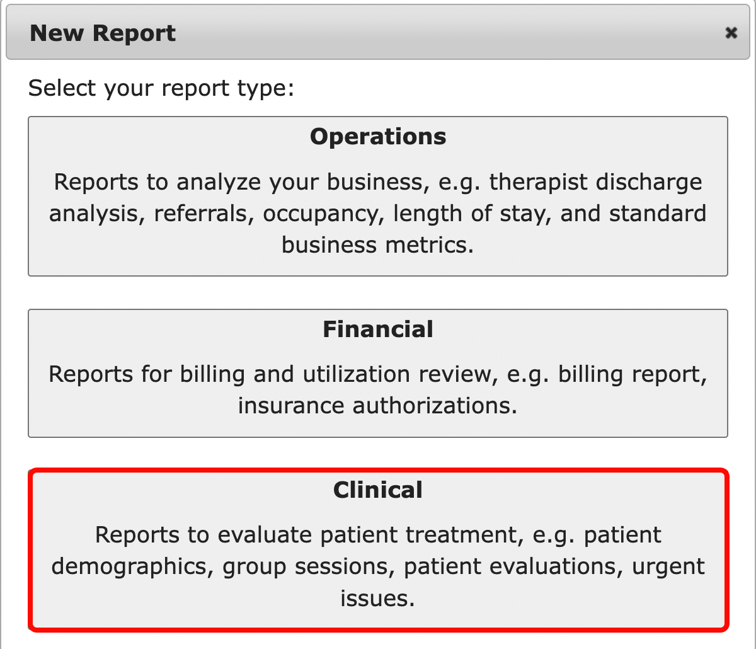This screenshot has height=649, width=756.
Task: Select the insurance authorizations report category
Action: (377, 373)
